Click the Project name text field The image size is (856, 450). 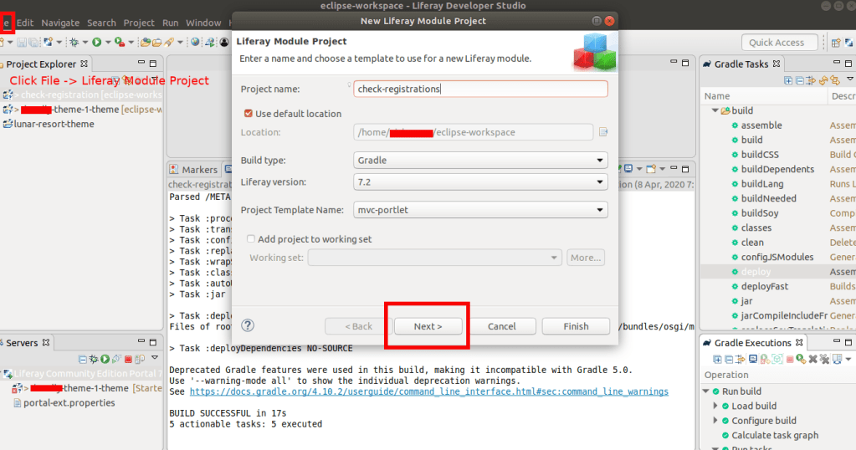(x=480, y=89)
